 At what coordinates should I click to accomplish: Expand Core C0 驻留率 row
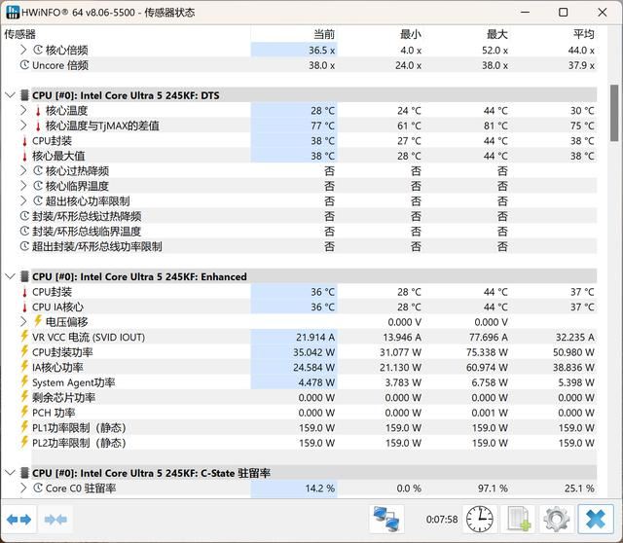click(x=23, y=488)
